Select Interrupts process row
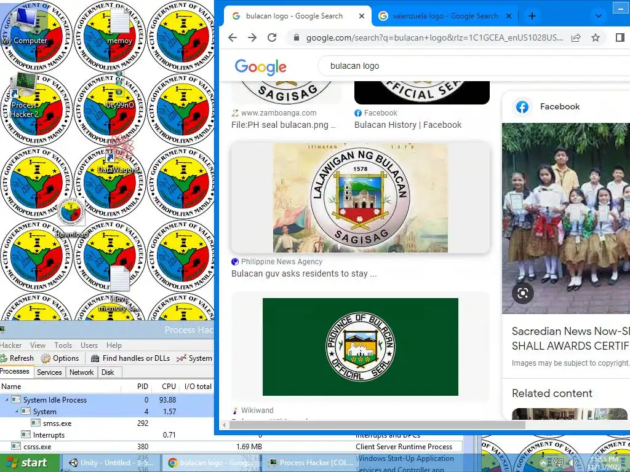The height and width of the screenshot is (472, 630). point(107,435)
